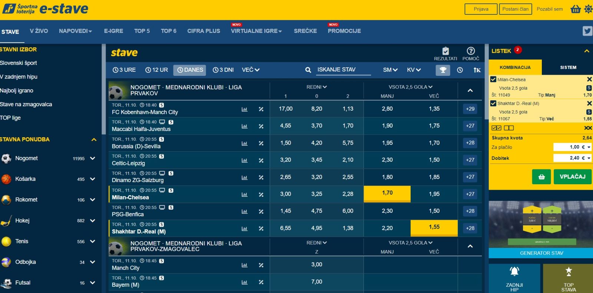Switch to the Sistem tab
This screenshot has width=593, height=293.
coord(568,67)
